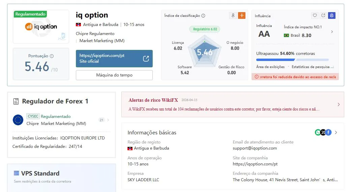Expand the Alertas de risco WikiFX chevron
This screenshot has height=192, width=353.
coord(339,104)
